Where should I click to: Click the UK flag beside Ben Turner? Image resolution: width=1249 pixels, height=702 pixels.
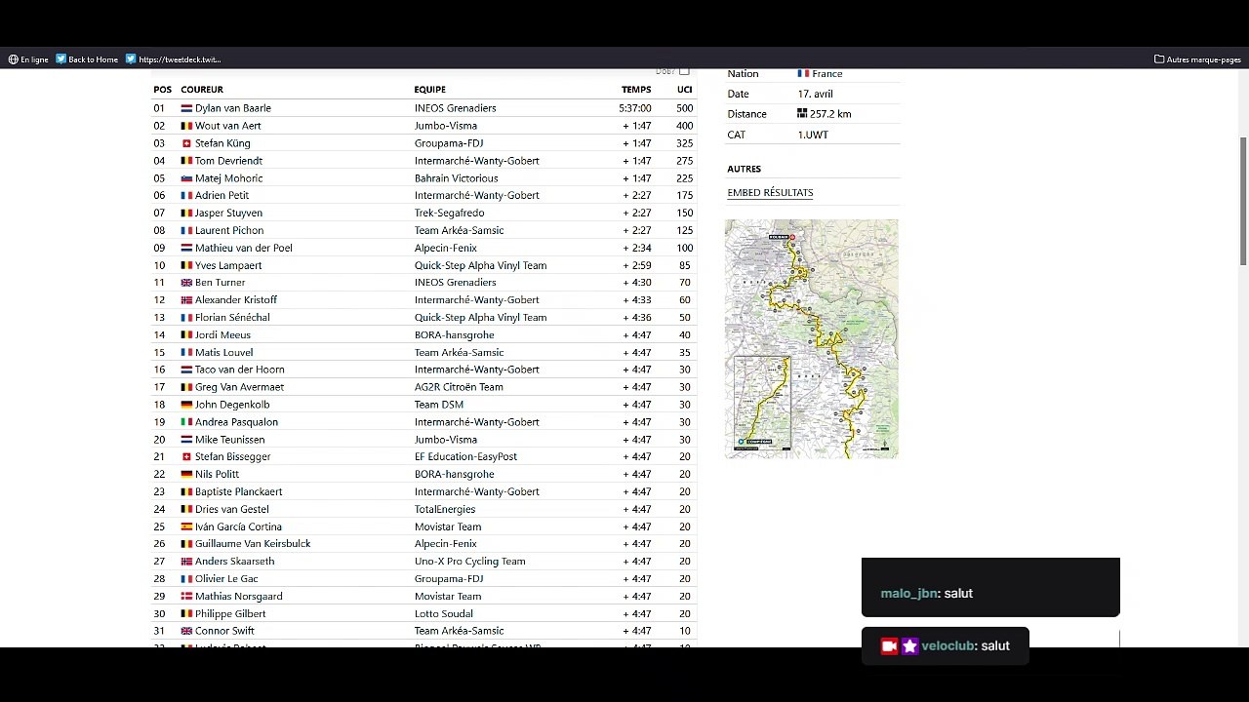coord(186,283)
